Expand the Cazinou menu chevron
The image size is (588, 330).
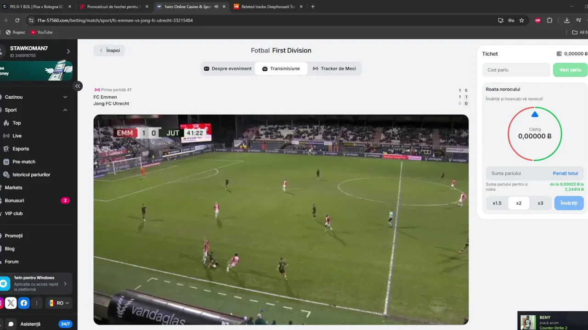(x=65, y=97)
